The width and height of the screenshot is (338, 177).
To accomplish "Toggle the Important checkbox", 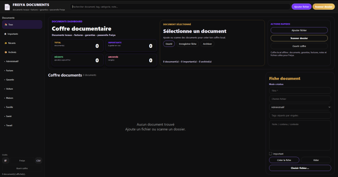I will click(x=271, y=154).
